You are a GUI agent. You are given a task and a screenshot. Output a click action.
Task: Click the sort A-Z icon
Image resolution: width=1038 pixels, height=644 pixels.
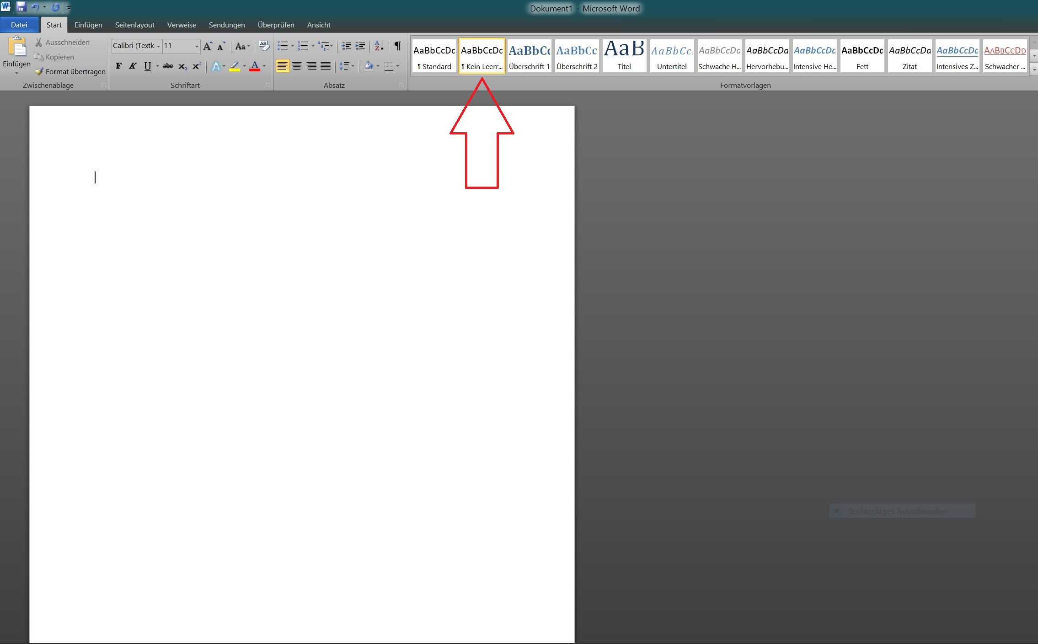coord(379,46)
